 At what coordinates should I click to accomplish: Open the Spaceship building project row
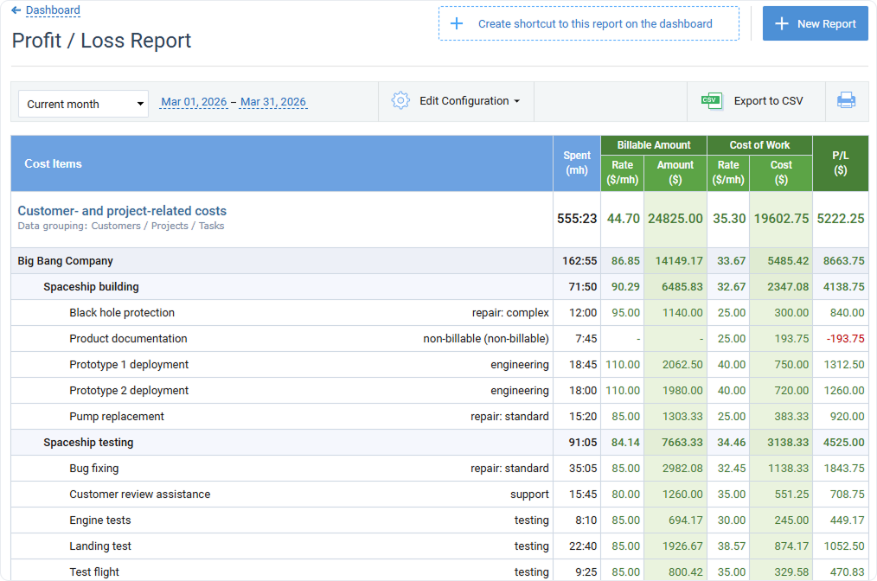[x=89, y=286]
